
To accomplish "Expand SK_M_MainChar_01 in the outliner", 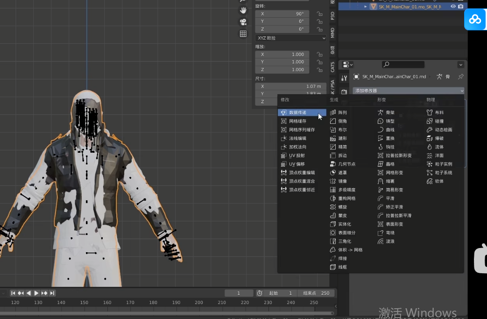I will coord(366,7).
